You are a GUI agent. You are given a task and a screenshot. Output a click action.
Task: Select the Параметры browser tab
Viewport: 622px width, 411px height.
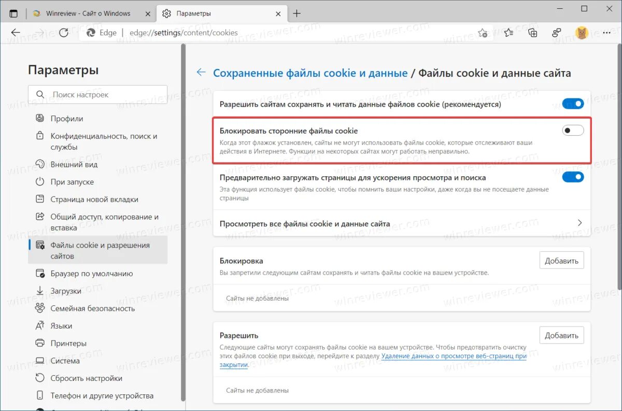click(x=220, y=13)
